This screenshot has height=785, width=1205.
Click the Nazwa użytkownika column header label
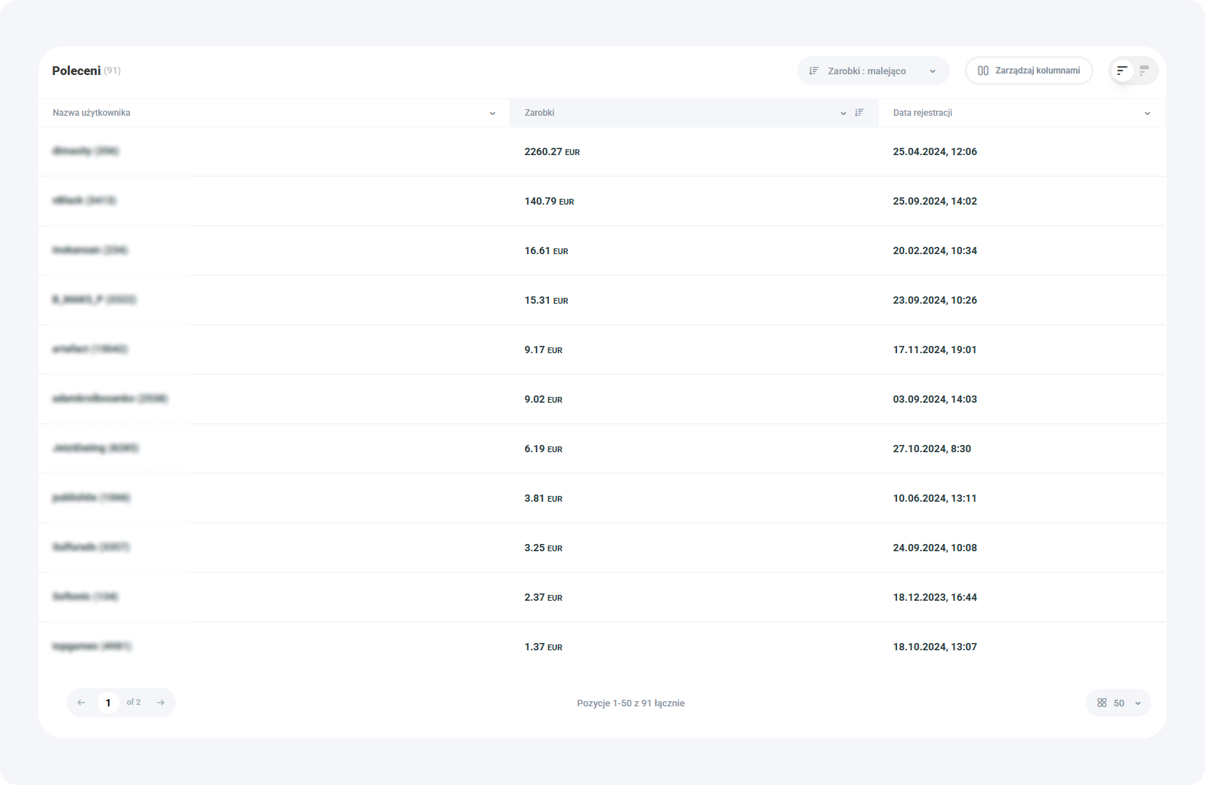coord(92,113)
